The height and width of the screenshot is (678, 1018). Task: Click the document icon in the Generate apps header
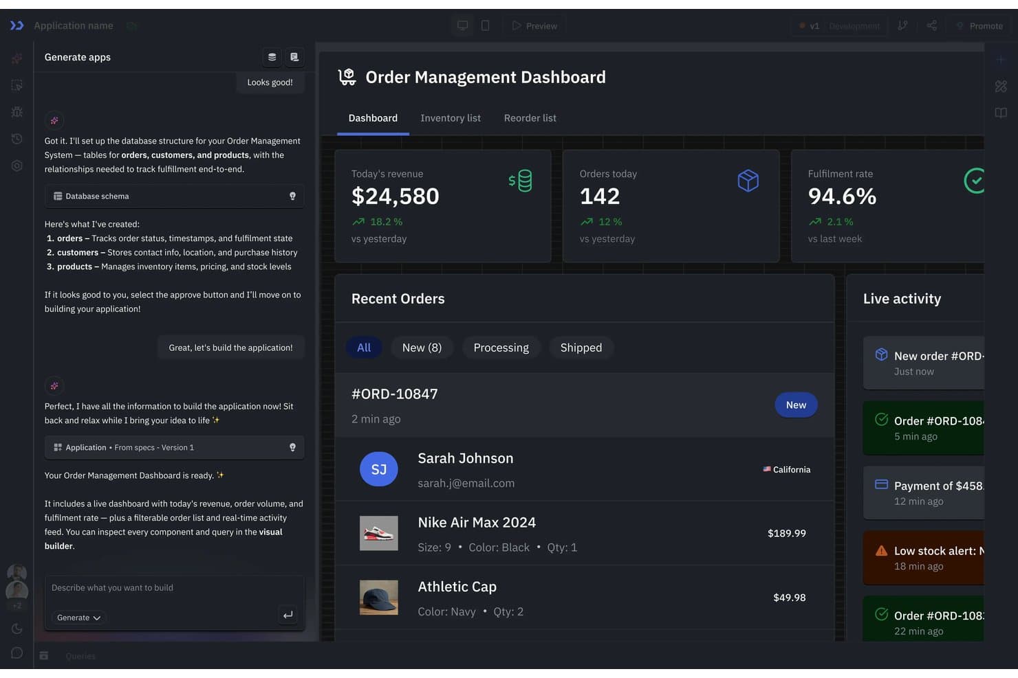point(294,57)
